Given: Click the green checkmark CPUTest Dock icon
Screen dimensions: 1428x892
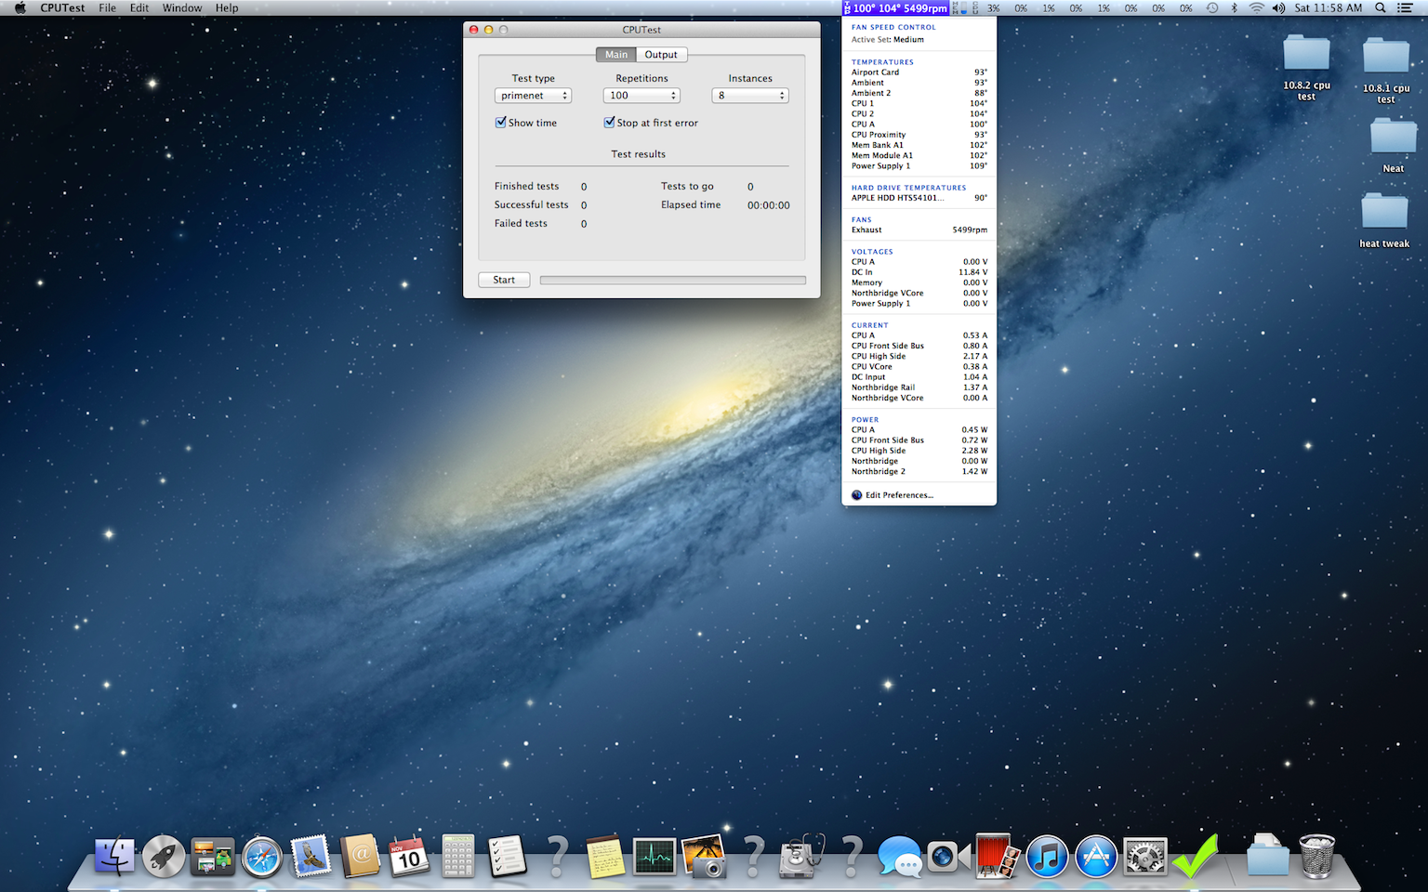Looking at the screenshot, I should (x=1195, y=856).
